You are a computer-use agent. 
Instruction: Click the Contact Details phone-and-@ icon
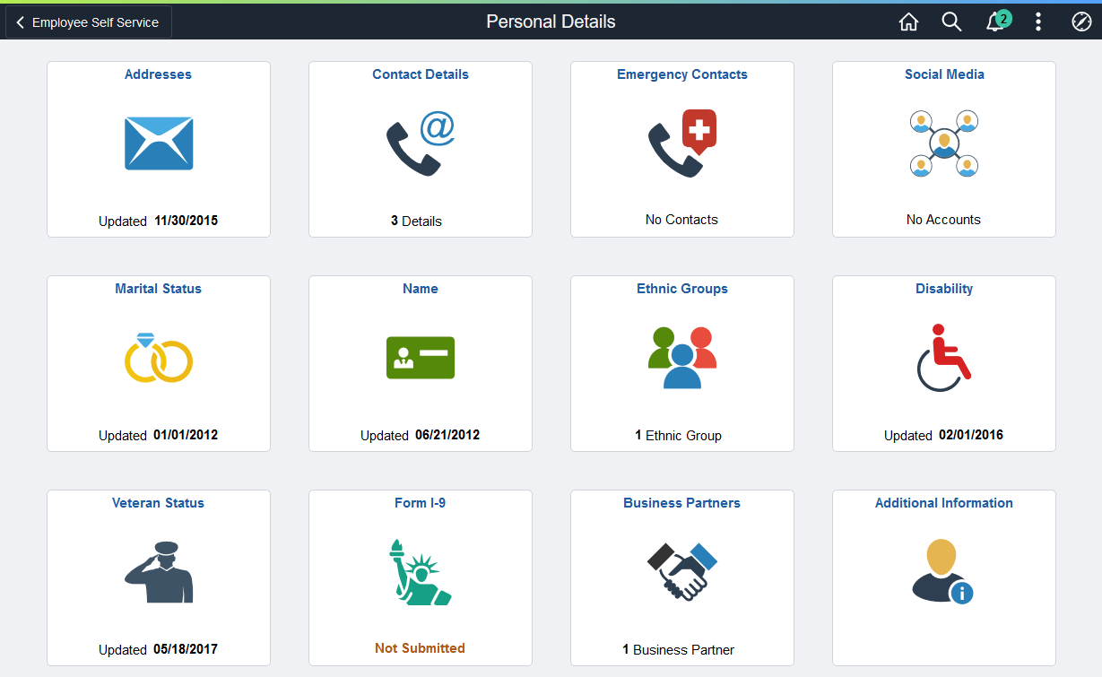click(421, 143)
